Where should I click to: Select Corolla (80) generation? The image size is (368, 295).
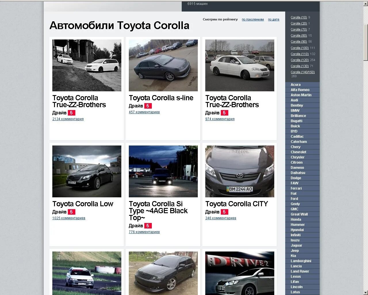pos(299,36)
